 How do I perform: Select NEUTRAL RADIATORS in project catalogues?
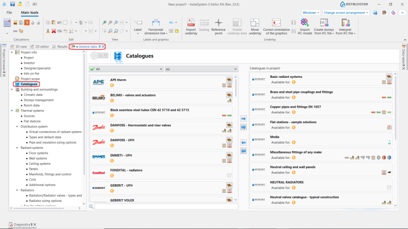tap(321, 185)
